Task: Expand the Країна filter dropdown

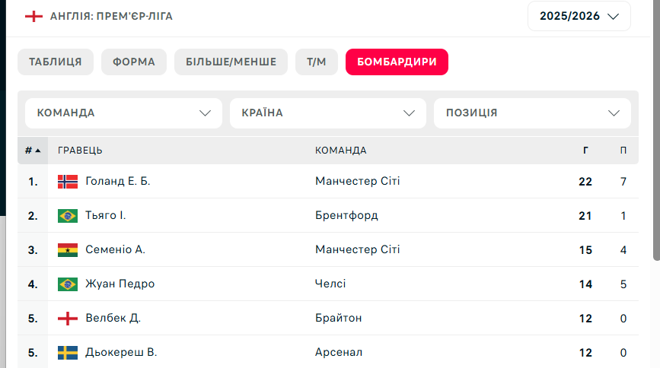Action: [x=328, y=113]
